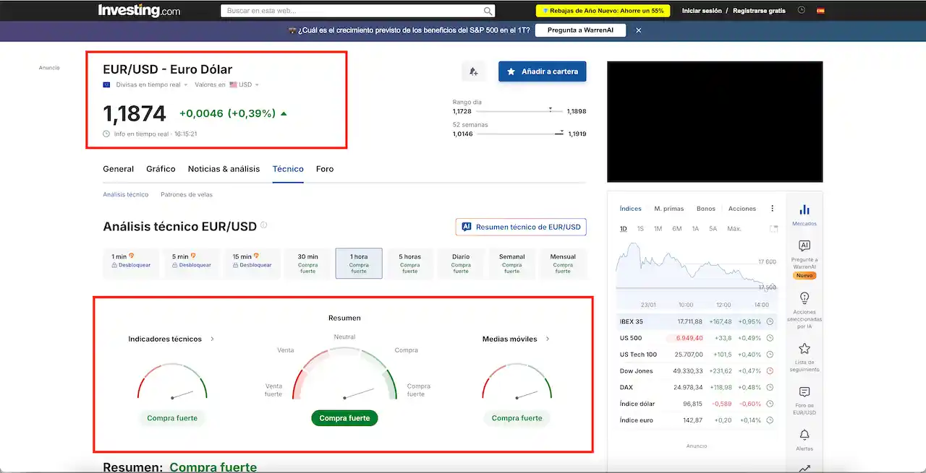Image resolution: width=926 pixels, height=473 pixels.
Task: Select the Semanal timeframe
Action: [x=511, y=264]
